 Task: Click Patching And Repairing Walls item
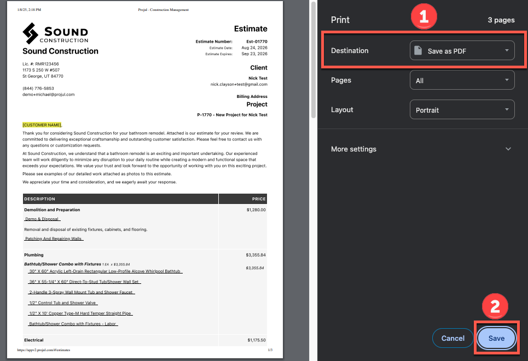[x=54, y=238]
